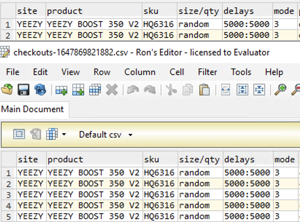The height and width of the screenshot is (222, 300).
Task: Click delays column header in upper window table
Action: [x=247, y=11]
